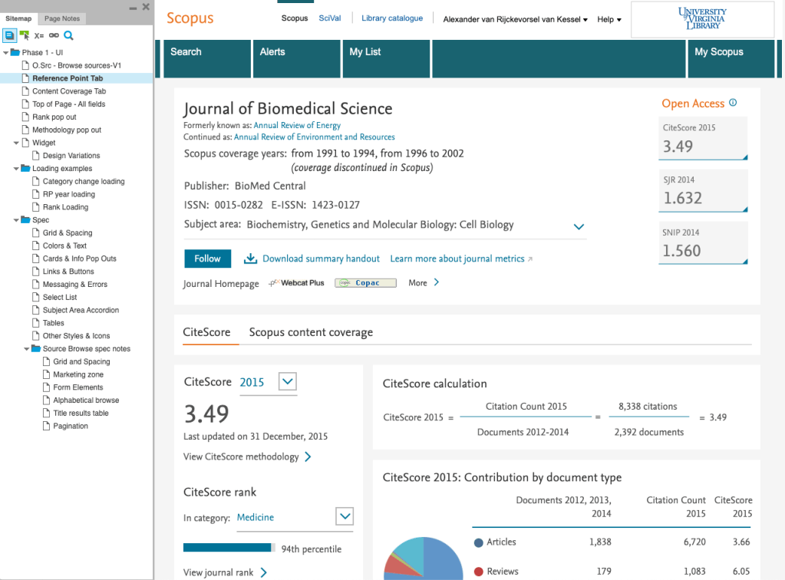Viewport: 785px width, 580px height.
Task: Select the Content Coverage Tab page
Action: click(69, 91)
